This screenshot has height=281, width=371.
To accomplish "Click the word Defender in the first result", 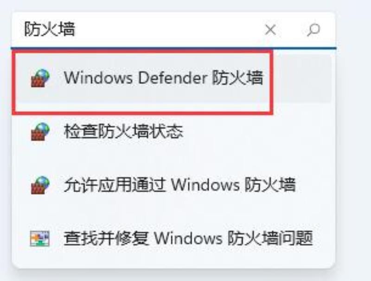I will (x=173, y=78).
